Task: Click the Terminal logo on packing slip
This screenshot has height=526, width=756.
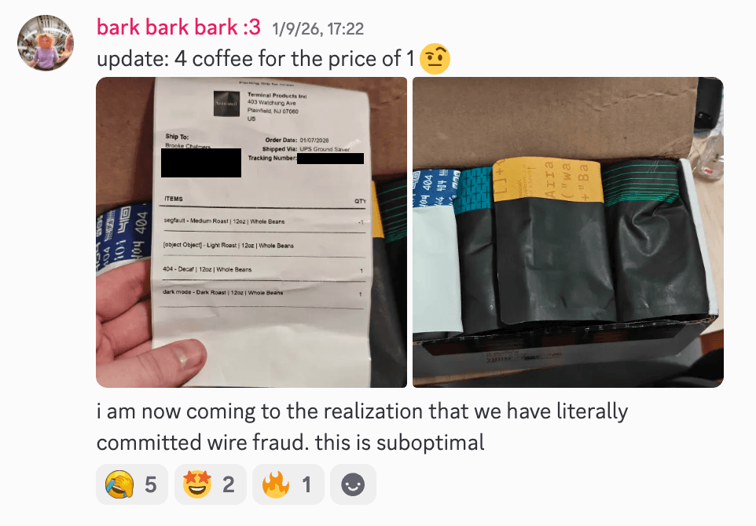Action: click(x=226, y=104)
